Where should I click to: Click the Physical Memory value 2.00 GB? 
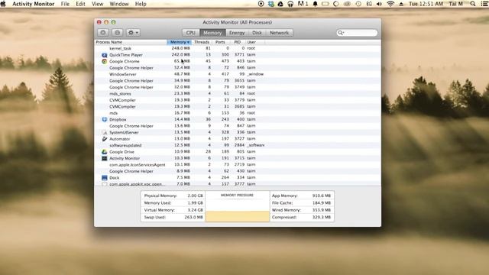[x=196, y=196]
